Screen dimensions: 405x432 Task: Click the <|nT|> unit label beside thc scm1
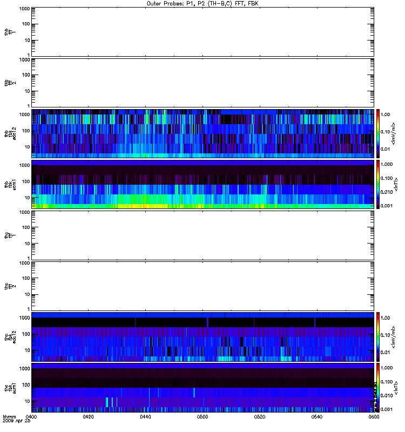click(x=396, y=388)
